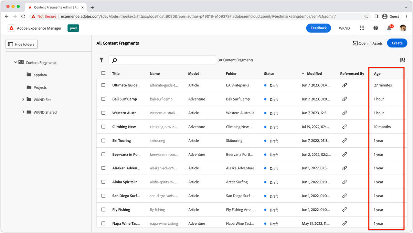The width and height of the screenshot is (413, 233).
Task: Open the browser menu with three dots
Action: click(407, 16)
